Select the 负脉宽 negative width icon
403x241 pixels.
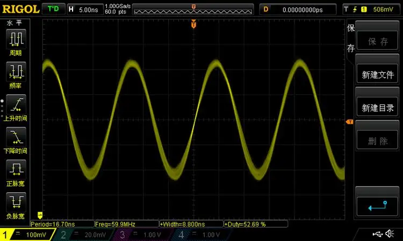[16, 202]
